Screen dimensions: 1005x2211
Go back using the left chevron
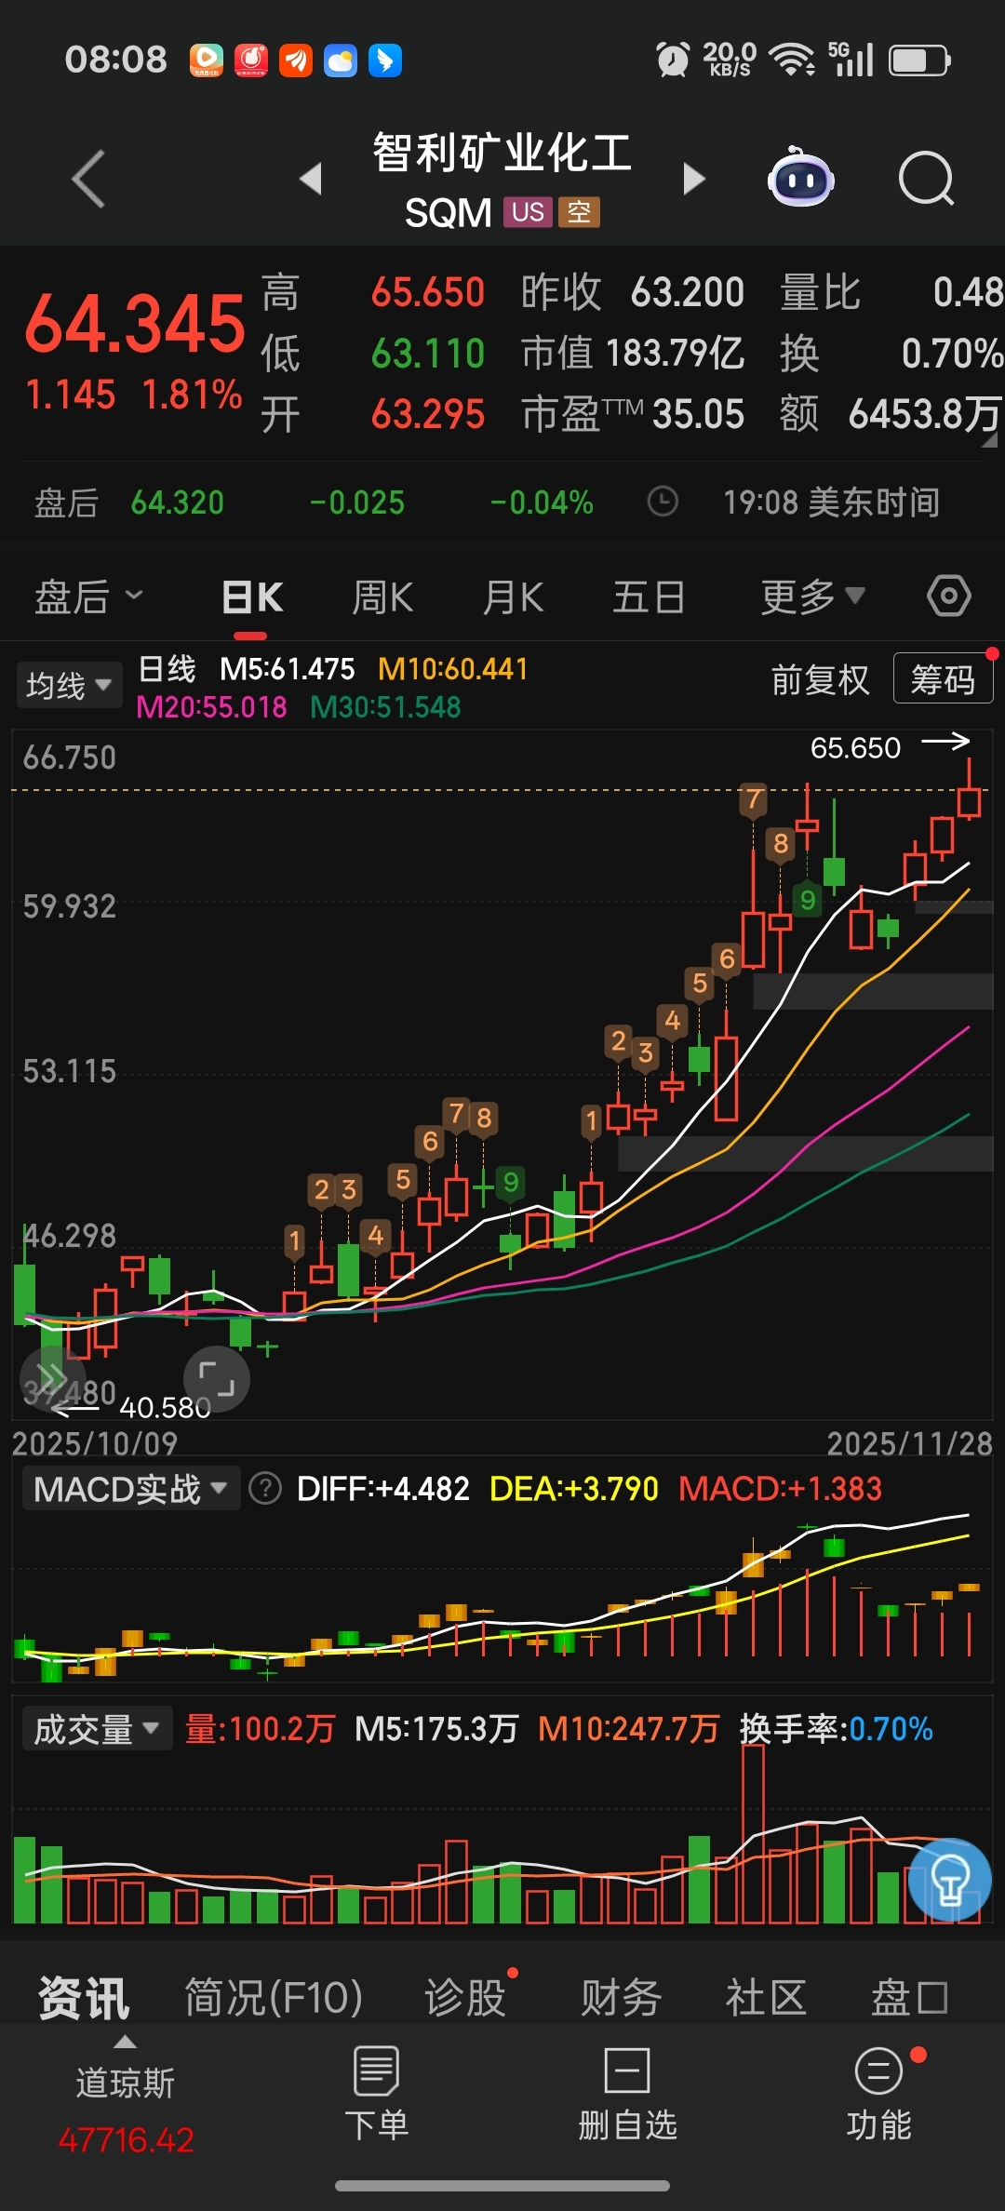click(88, 178)
